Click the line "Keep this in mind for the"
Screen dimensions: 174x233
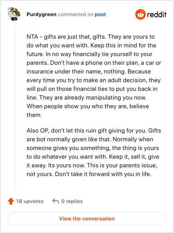point(124,45)
